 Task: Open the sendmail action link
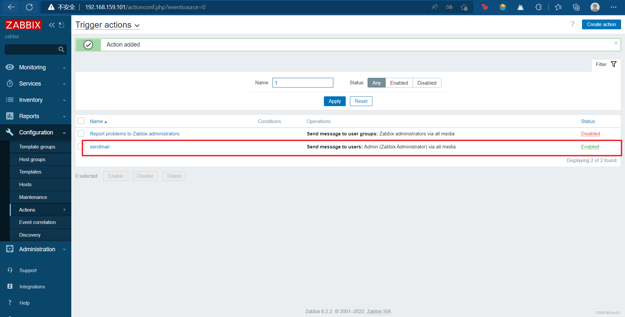(x=100, y=147)
